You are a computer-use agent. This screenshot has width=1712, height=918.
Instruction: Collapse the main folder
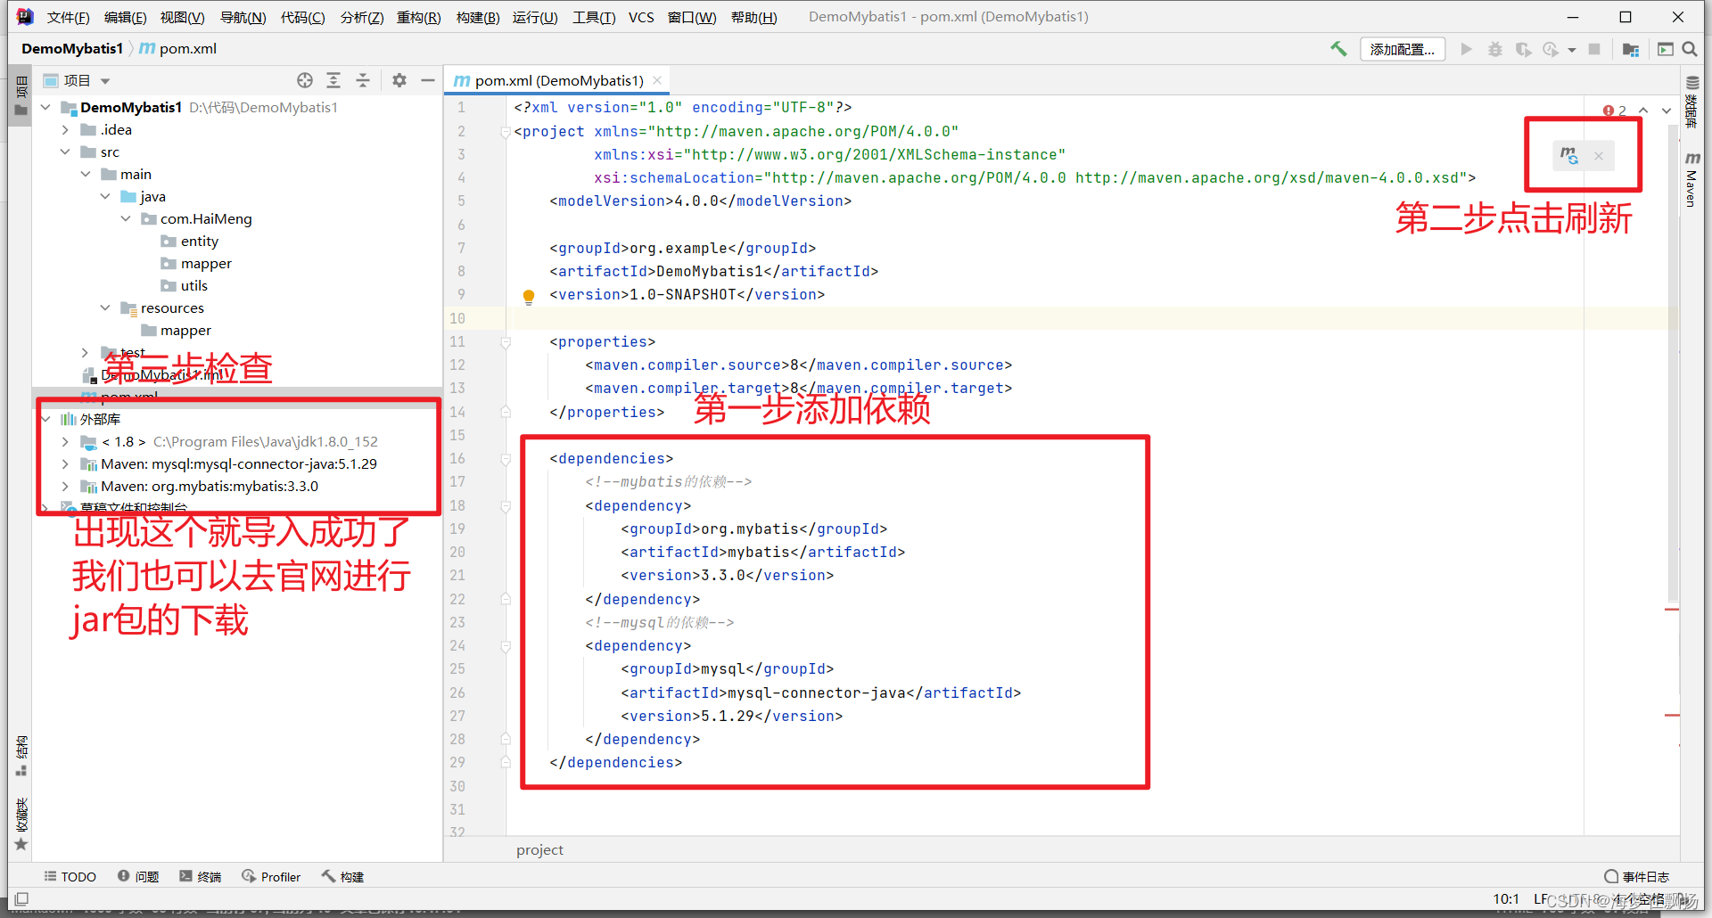click(x=86, y=174)
